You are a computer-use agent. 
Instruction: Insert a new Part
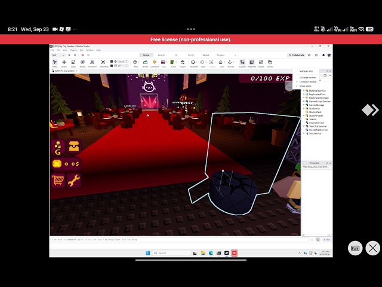pos(135,63)
